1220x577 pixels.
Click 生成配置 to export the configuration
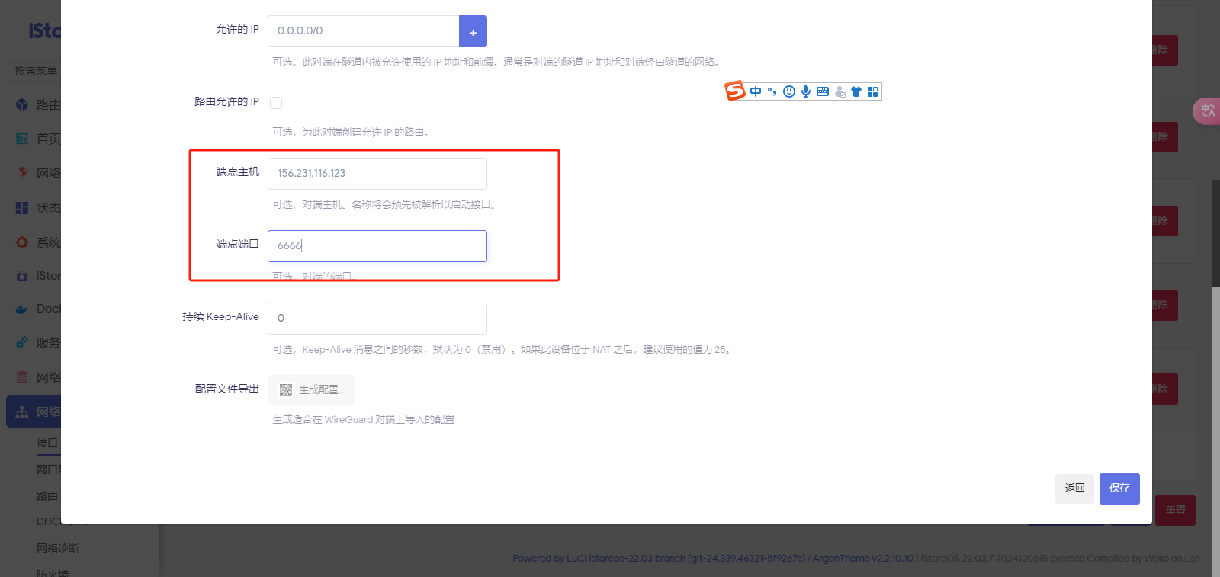click(x=311, y=390)
